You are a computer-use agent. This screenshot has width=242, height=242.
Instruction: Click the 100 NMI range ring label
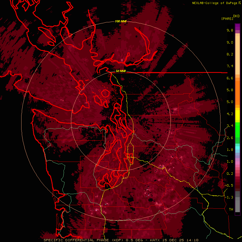tap(121, 21)
